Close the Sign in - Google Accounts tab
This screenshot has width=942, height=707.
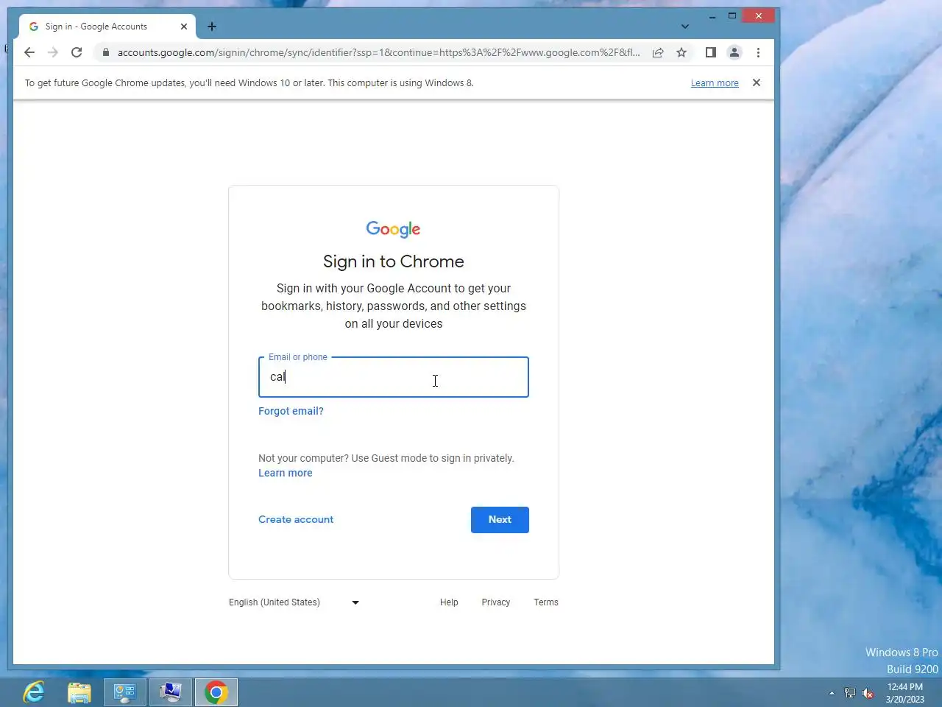(x=184, y=27)
